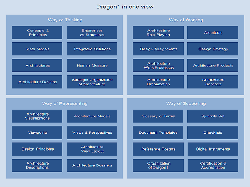Click the Way of Representing heading

pos(65,104)
